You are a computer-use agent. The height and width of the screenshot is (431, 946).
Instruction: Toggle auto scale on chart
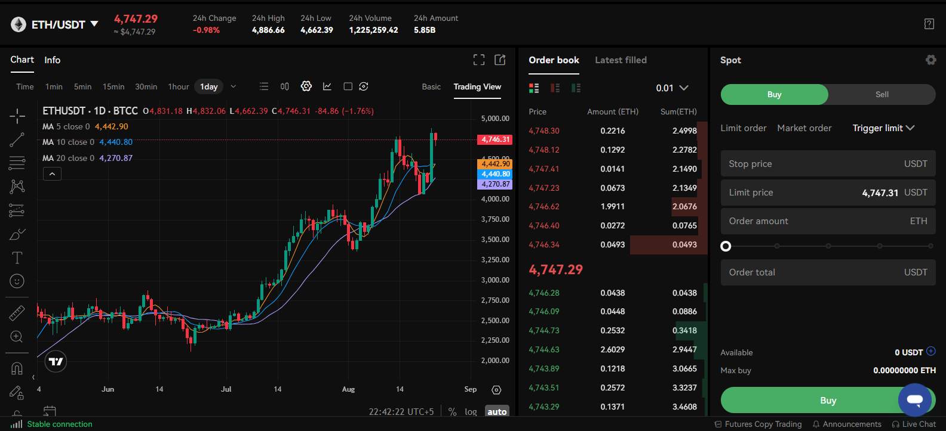point(497,412)
